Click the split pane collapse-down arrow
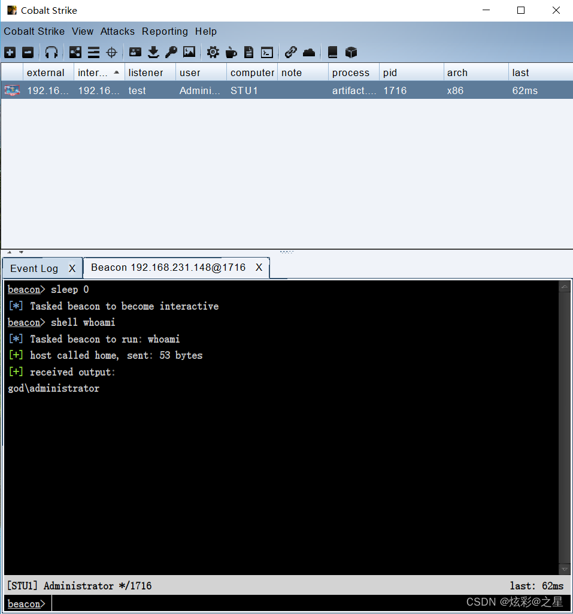 point(21,252)
